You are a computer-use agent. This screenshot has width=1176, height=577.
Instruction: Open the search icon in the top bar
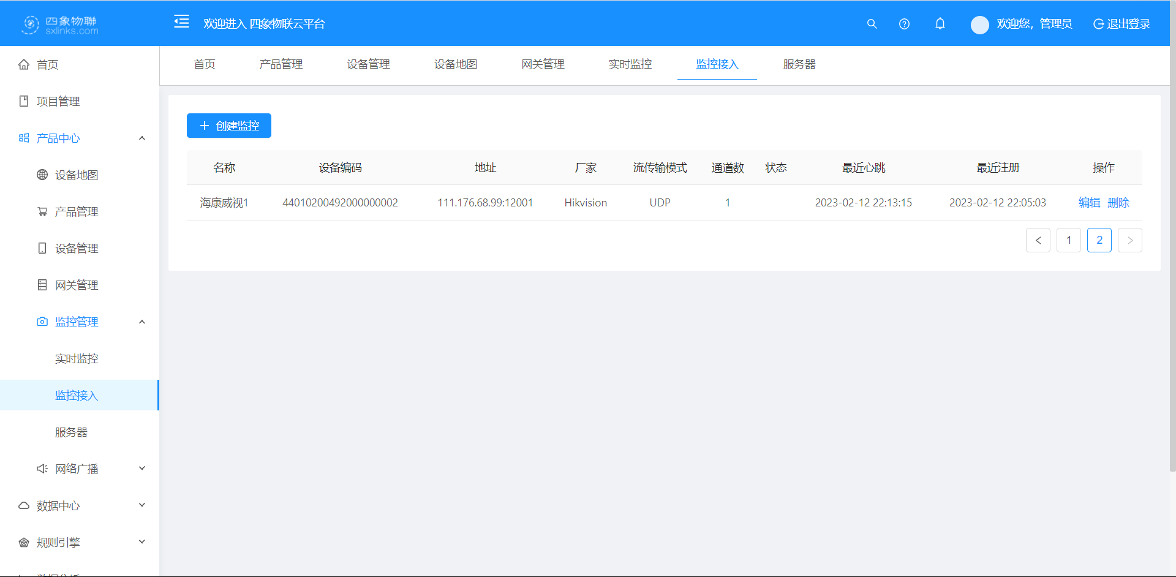(x=872, y=24)
